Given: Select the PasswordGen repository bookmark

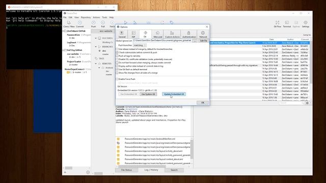Looking at the screenshot, I should (x=73, y=35).
